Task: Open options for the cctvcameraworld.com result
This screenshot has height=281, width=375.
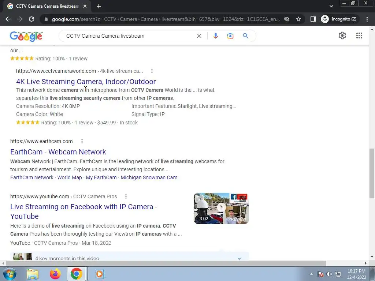Action: tap(152, 71)
